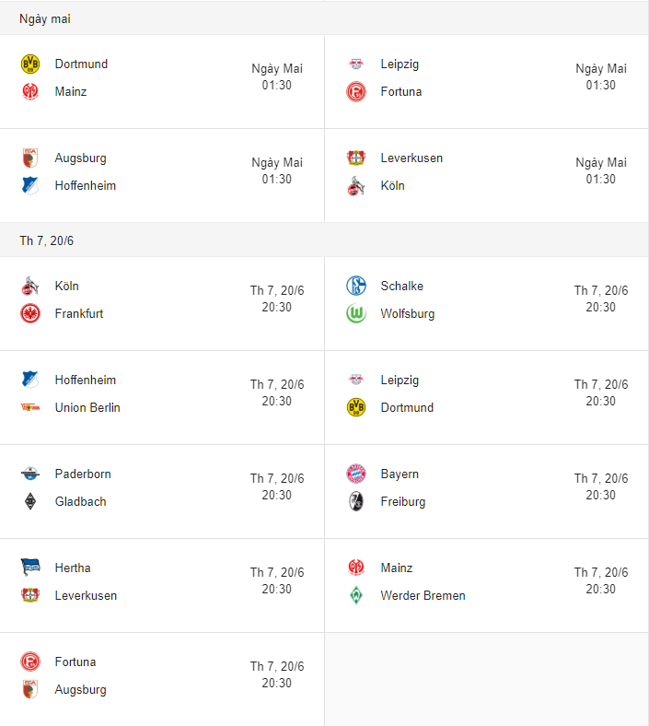This screenshot has height=726, width=649.
Task: Open the Köln vs Frankfurt kickoff time
Action: coord(277,299)
